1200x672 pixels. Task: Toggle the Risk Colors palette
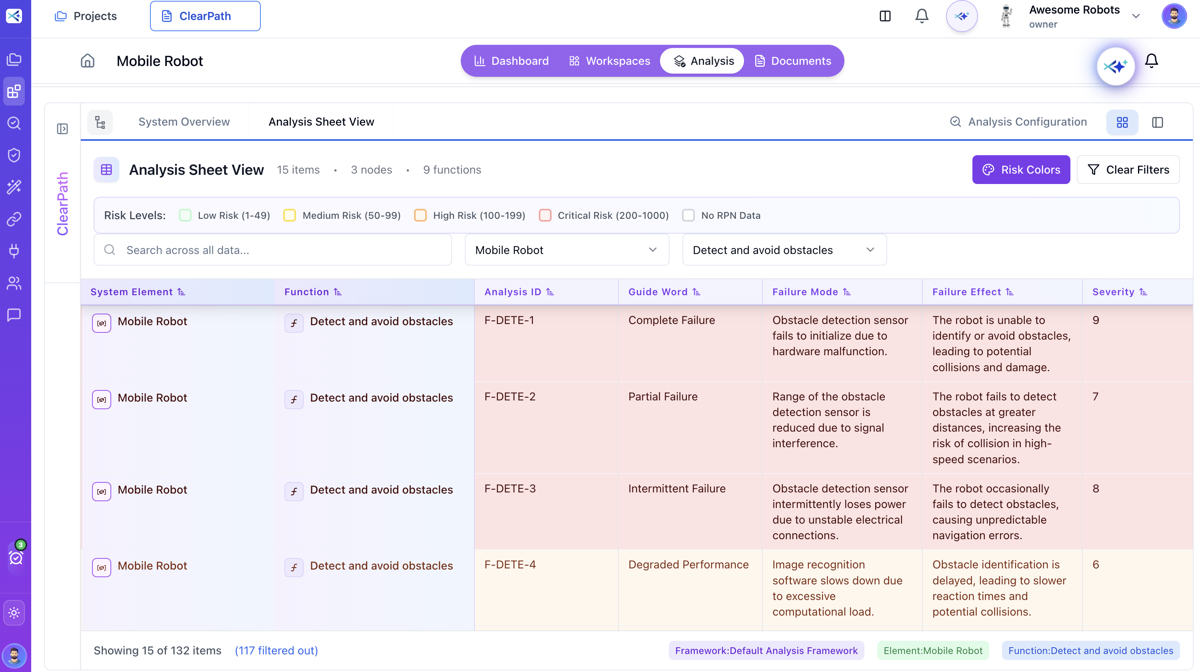coord(1021,170)
